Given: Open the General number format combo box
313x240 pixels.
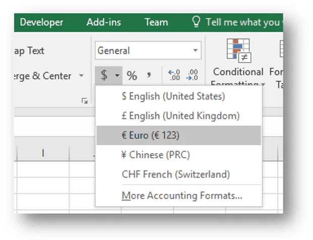Looking at the screenshot, I should [x=148, y=50].
